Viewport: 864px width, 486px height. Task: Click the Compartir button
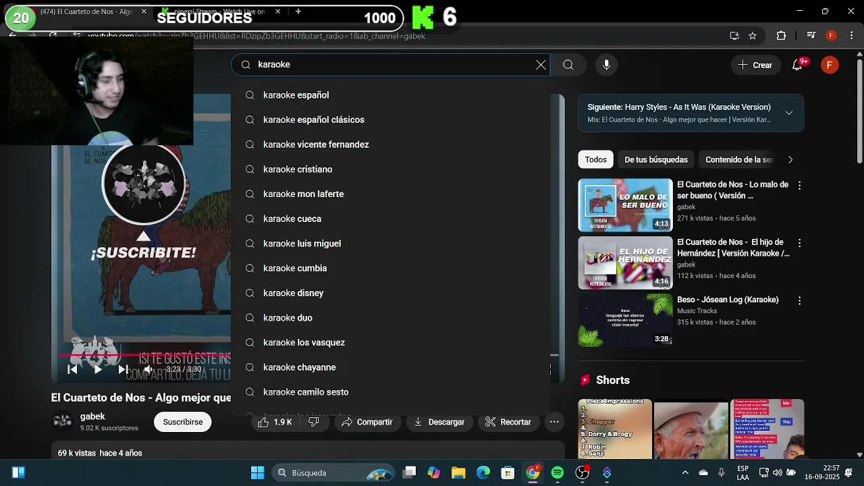click(367, 422)
